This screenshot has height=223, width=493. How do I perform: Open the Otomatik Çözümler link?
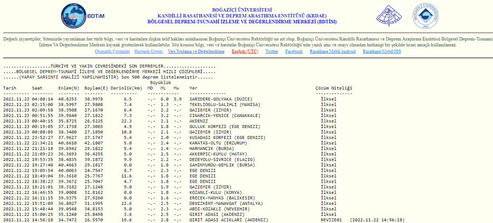coord(112,51)
